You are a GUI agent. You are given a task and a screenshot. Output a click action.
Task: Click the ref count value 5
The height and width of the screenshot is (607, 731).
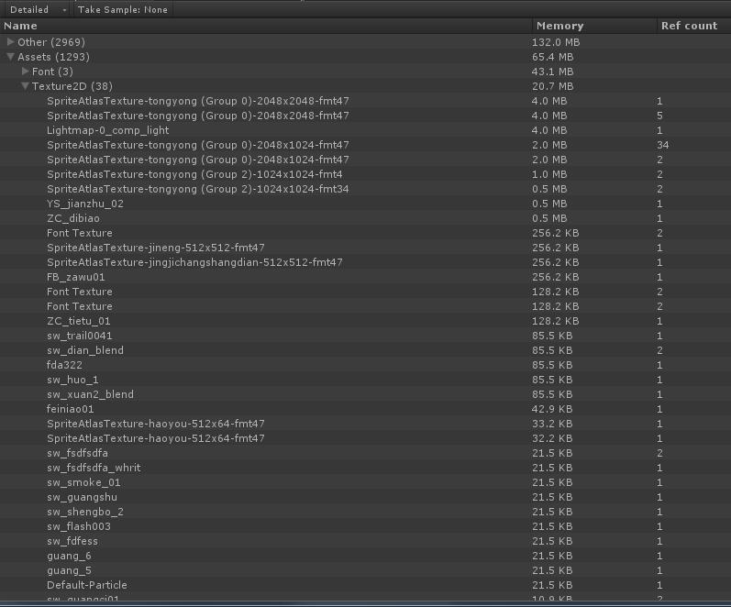659,116
